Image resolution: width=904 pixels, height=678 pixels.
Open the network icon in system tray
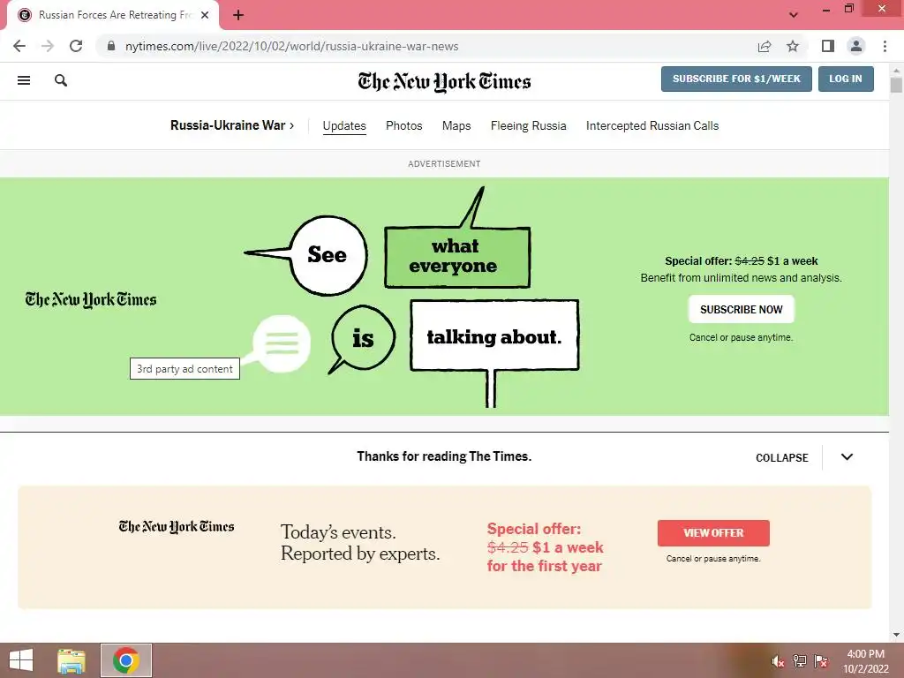tap(800, 661)
